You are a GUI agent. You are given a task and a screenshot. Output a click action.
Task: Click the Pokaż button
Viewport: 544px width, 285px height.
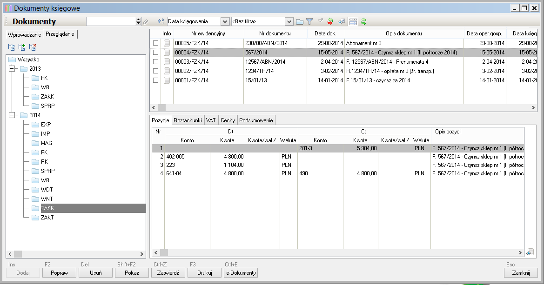point(132,273)
